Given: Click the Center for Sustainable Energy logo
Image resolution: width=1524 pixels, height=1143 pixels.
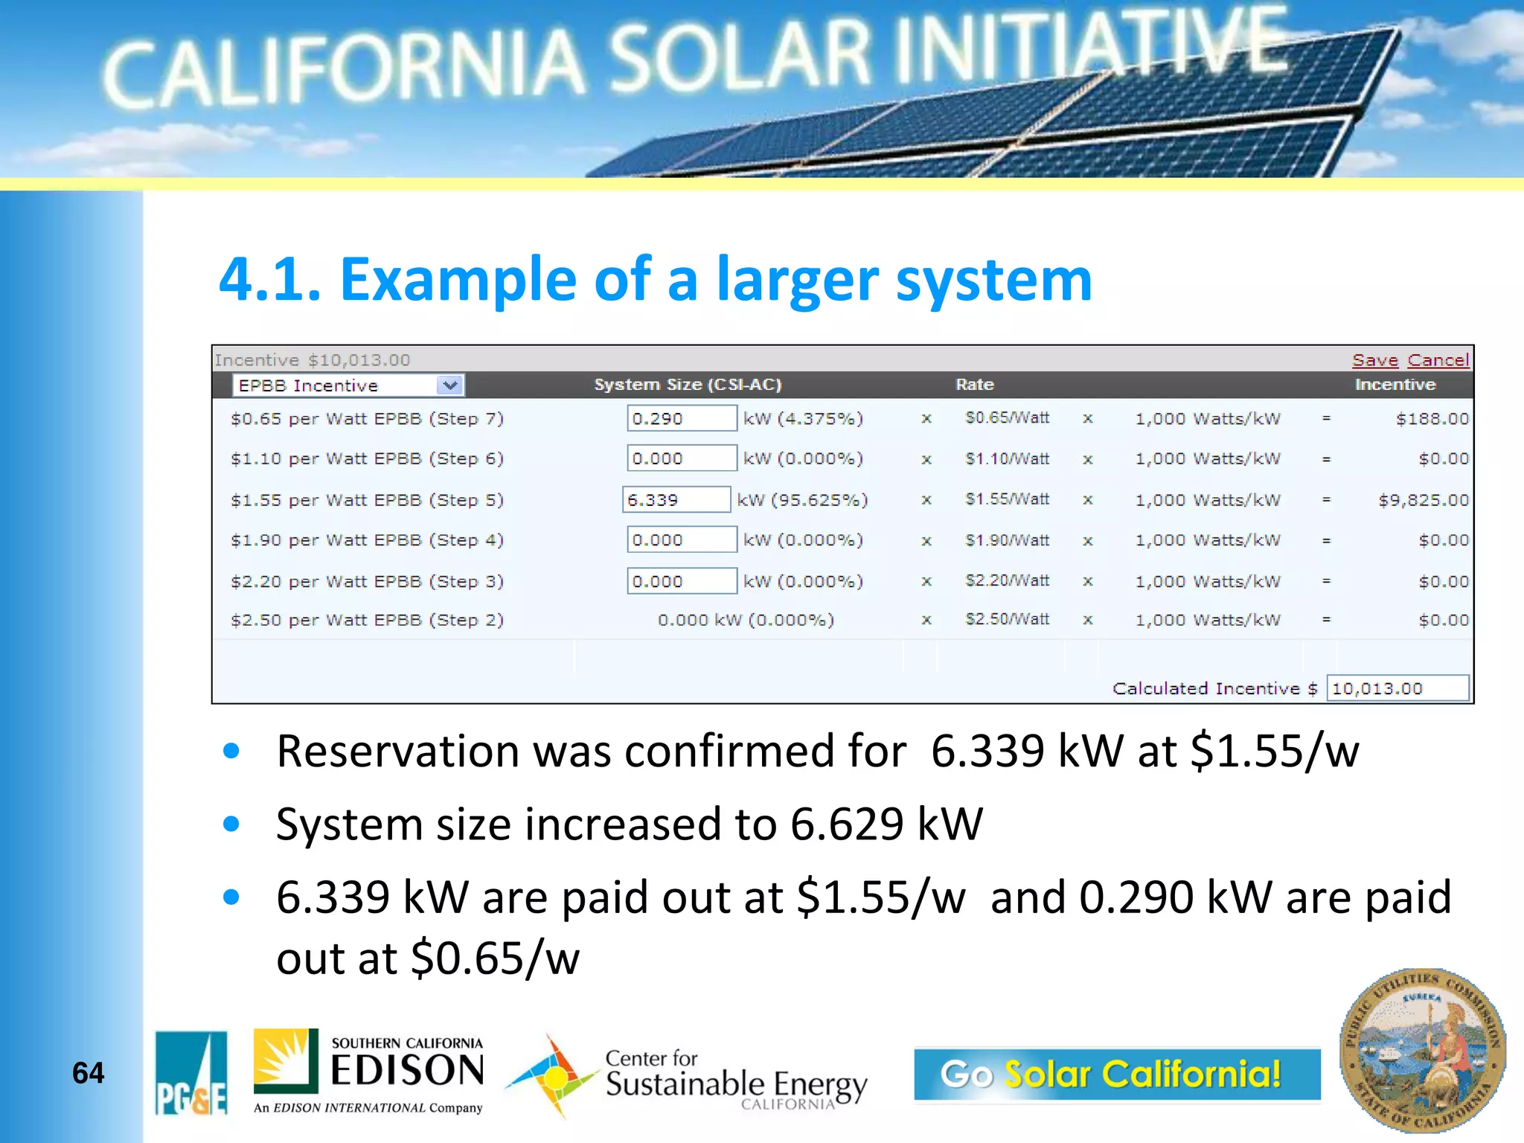Looking at the screenshot, I should click(x=686, y=1077).
